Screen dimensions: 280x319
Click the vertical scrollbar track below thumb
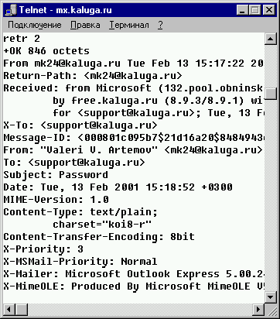tap(270, 195)
